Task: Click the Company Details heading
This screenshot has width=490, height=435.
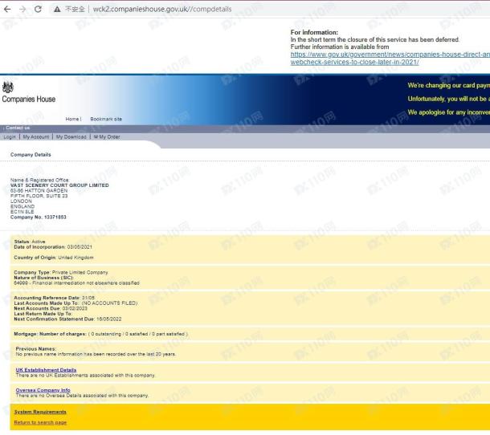Action: click(31, 155)
